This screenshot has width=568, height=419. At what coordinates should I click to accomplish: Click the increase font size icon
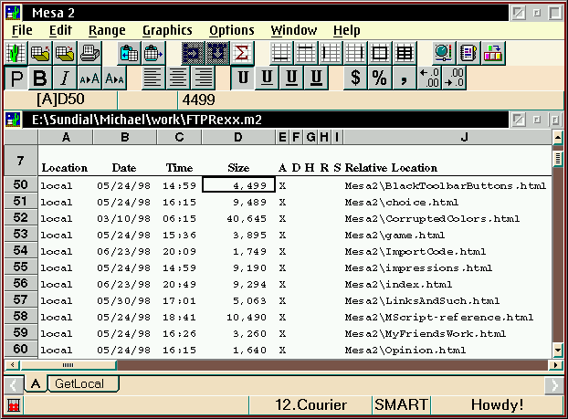(89, 79)
